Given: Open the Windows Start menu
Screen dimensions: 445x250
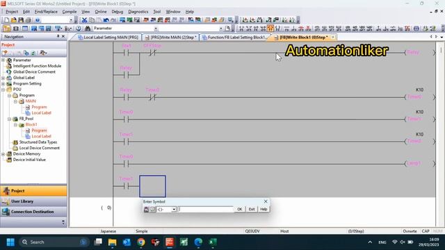Looking at the screenshot, I should [x=10, y=242].
